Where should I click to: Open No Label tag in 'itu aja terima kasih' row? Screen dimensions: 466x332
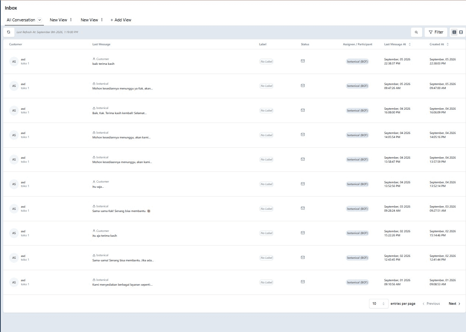coord(266,233)
